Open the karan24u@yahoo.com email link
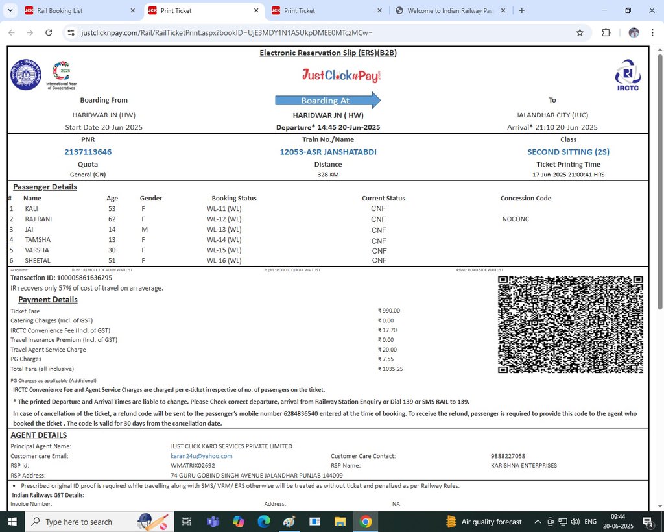The image size is (664, 532). point(202,456)
